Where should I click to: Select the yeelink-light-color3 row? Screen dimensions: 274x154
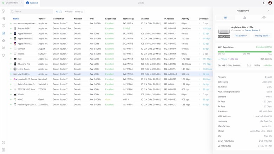coord(111,104)
